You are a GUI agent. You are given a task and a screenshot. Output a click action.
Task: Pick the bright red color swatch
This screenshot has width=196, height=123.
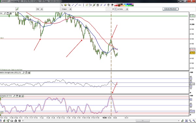117,6
